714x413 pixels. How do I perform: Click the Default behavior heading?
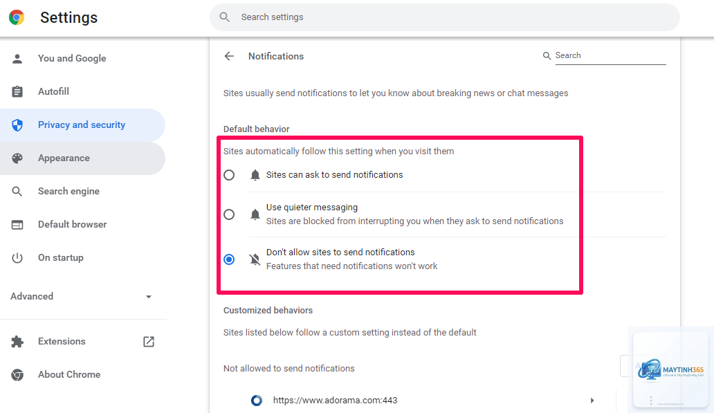pyautogui.click(x=257, y=129)
